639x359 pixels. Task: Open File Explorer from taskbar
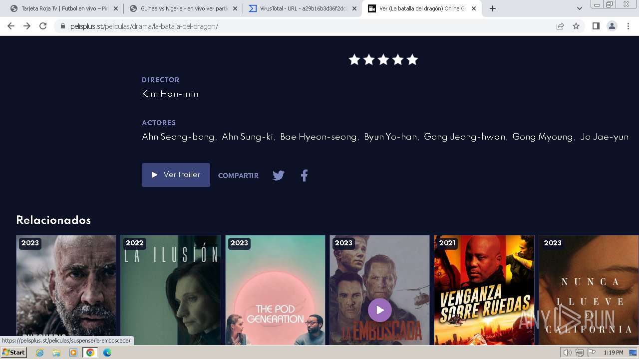56,353
